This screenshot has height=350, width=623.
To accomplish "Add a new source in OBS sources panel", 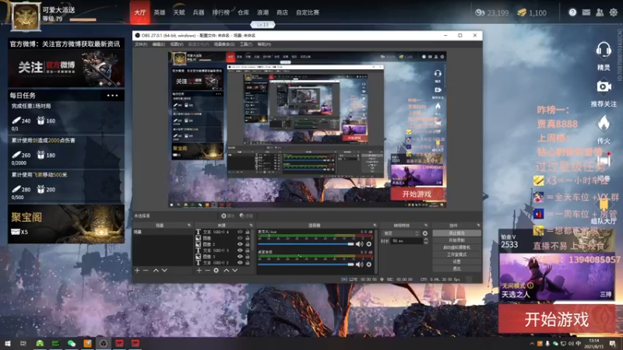I will (x=199, y=270).
